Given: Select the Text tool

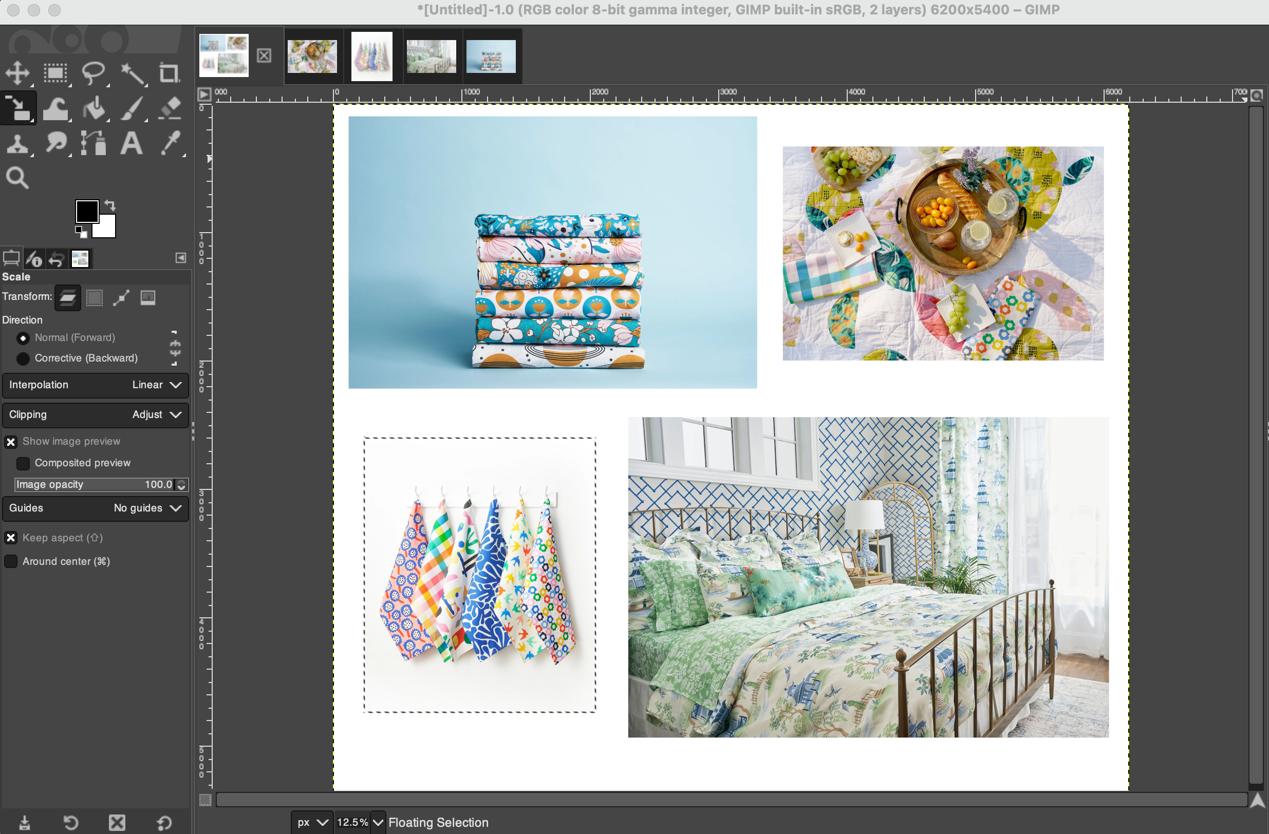Looking at the screenshot, I should pos(132,144).
